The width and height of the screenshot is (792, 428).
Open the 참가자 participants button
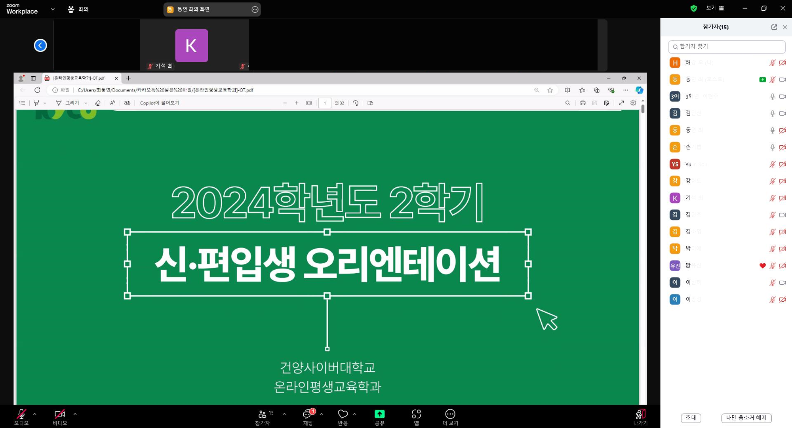[x=263, y=417]
